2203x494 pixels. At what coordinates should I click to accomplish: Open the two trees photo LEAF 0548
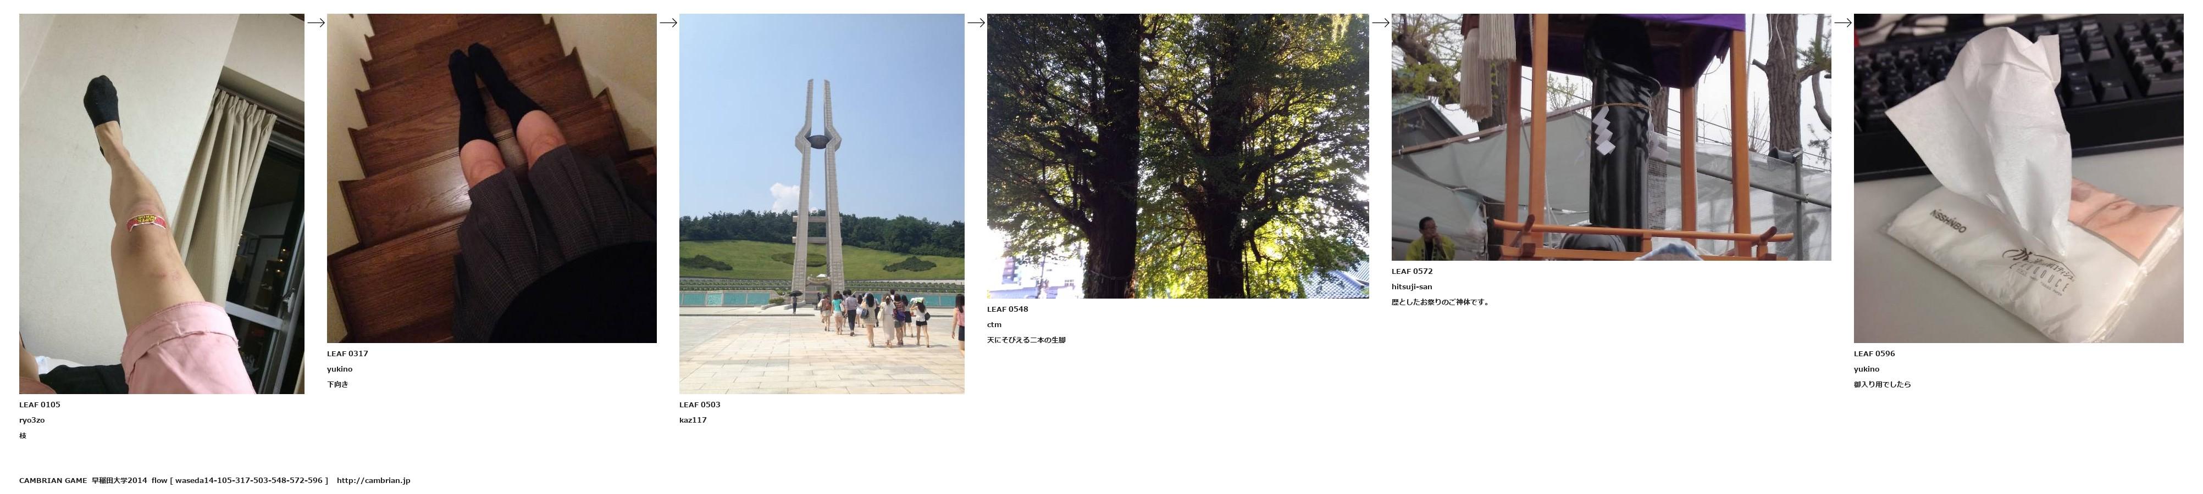point(1177,155)
